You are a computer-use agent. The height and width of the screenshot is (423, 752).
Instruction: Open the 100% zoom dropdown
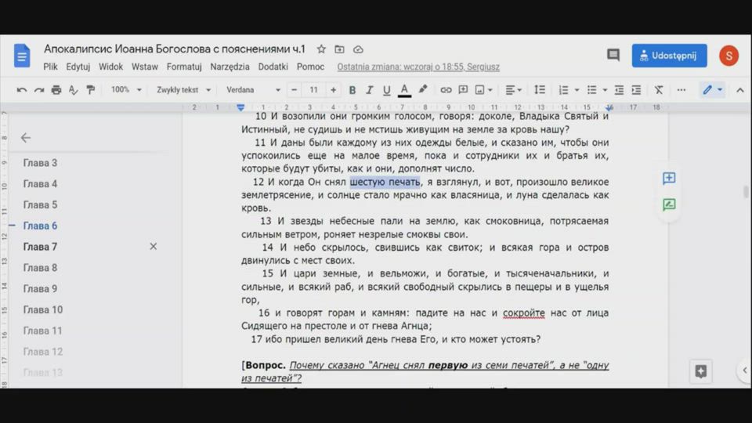(x=125, y=90)
